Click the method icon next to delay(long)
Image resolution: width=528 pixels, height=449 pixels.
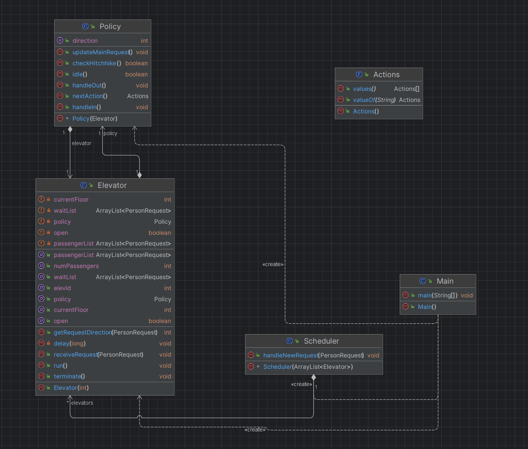pos(41,343)
